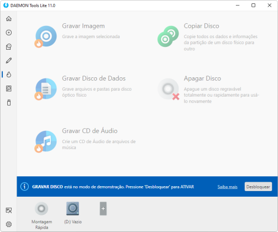This screenshot has width=278, height=232.
Task: Click the Apagar Disco icon
Action: point(168,89)
